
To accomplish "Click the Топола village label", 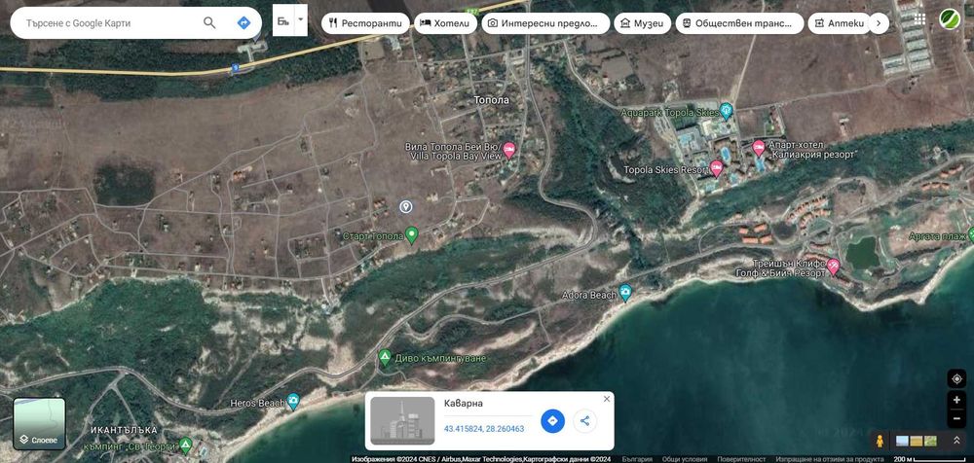I will 491,100.
